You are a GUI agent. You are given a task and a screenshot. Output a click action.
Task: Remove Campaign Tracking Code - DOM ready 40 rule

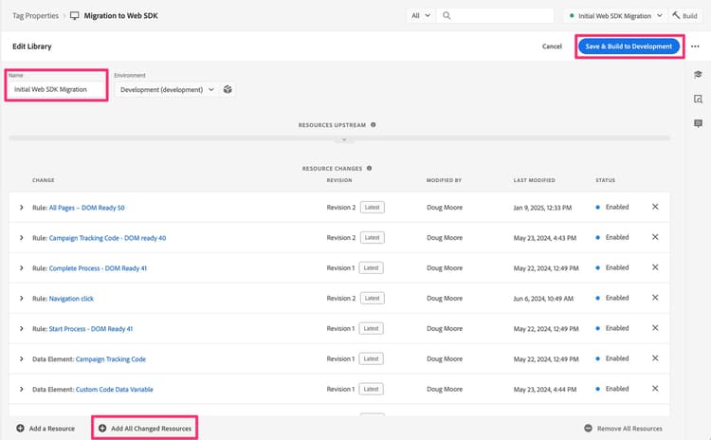[655, 237]
